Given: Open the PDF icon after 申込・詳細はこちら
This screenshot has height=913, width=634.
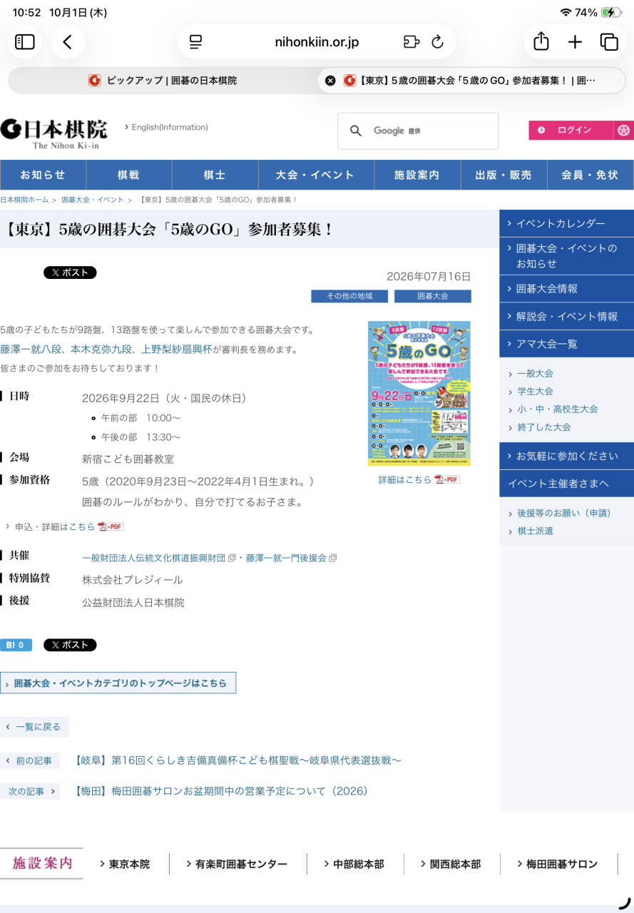Looking at the screenshot, I should click(x=111, y=526).
